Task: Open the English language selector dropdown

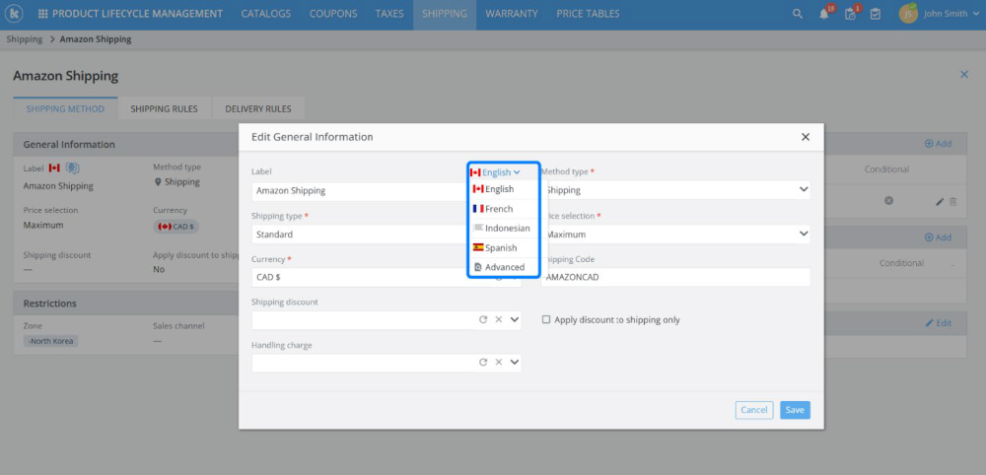Action: (496, 172)
